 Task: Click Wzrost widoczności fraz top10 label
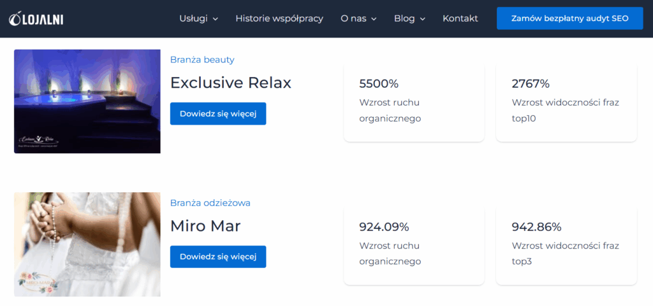pos(566,111)
